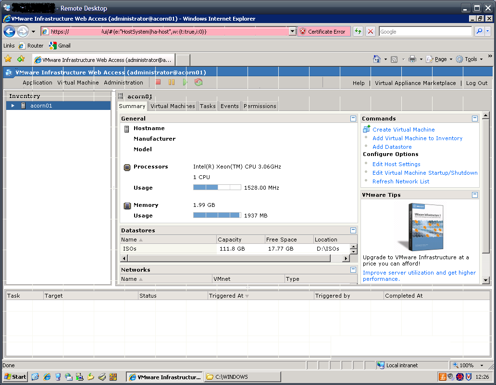This screenshot has width=496, height=385.
Task: Open the Application menu
Action: coord(37,83)
